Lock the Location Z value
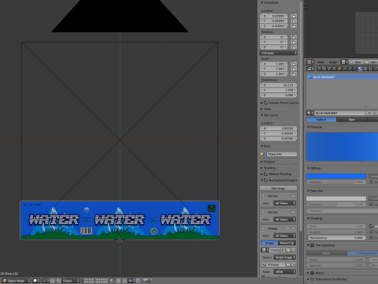The height and width of the screenshot is (284, 378). coord(294,26)
